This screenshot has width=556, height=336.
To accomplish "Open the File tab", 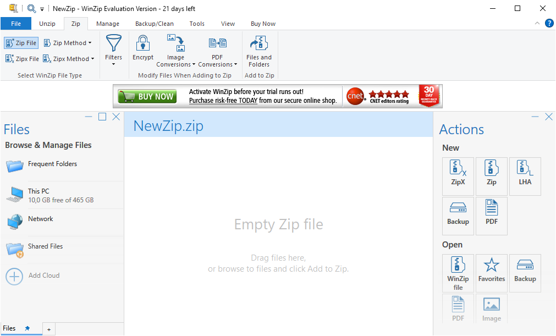I will tap(16, 24).
